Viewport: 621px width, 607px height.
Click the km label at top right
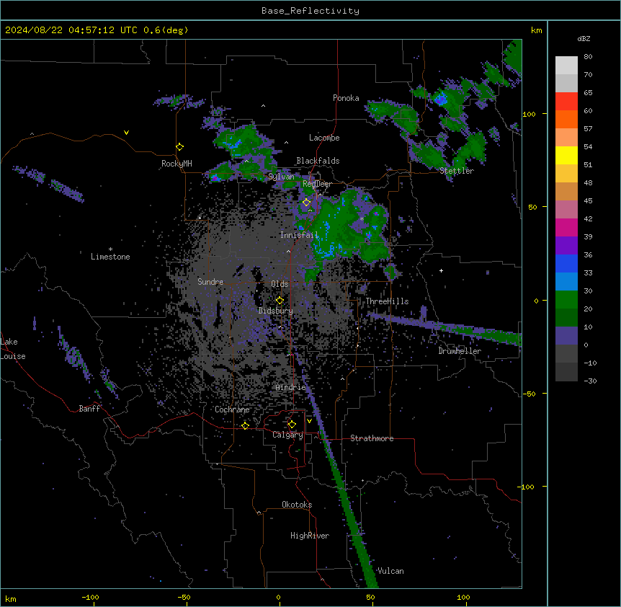[536, 30]
